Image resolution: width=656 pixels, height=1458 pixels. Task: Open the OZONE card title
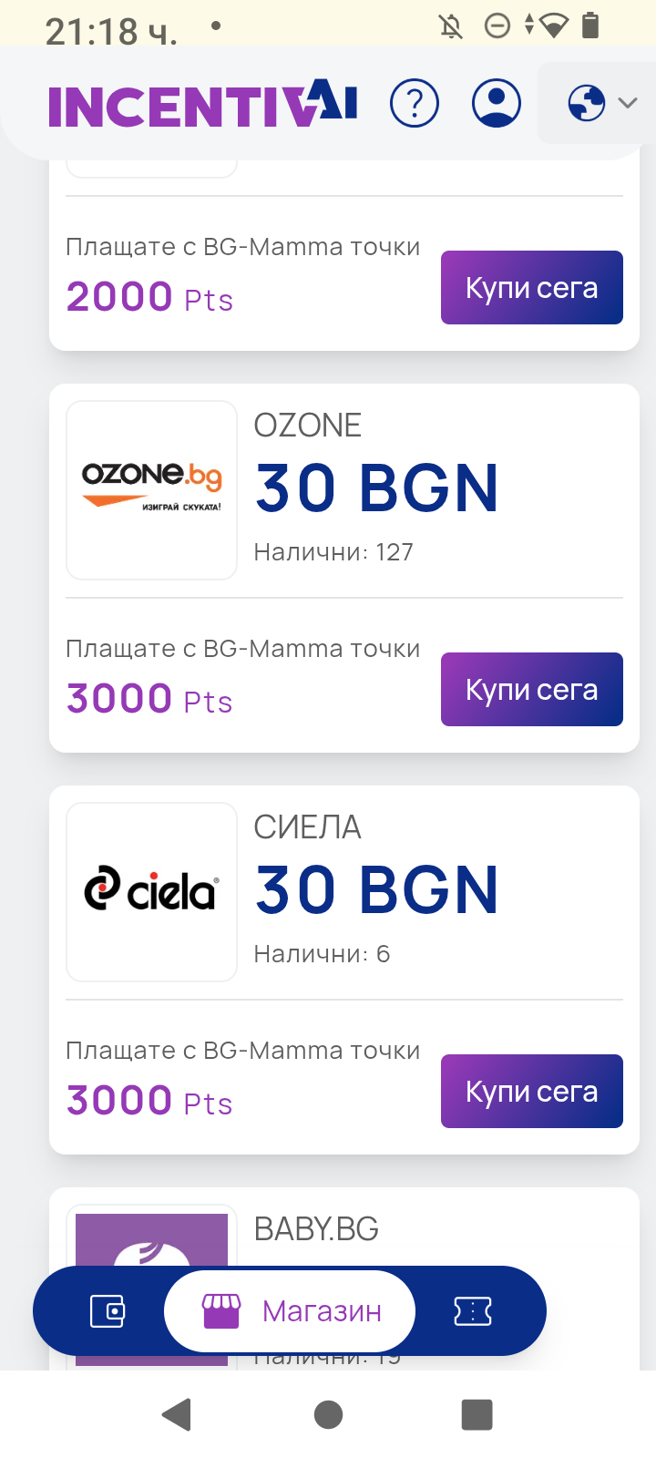pyautogui.click(x=308, y=426)
